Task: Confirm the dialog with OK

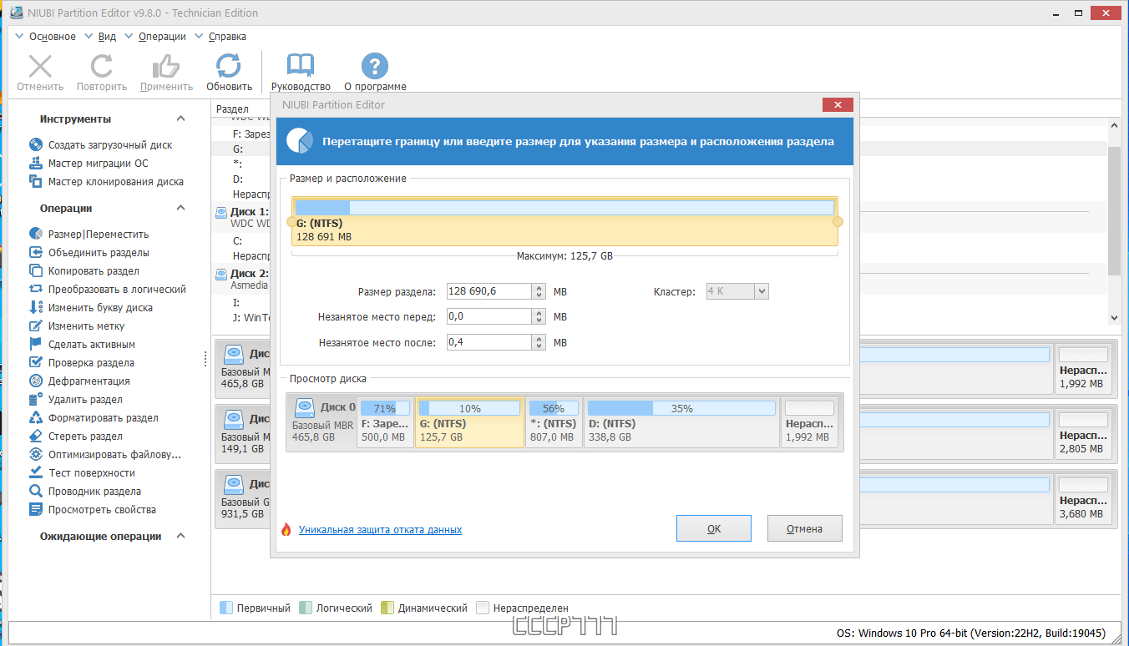Action: 714,528
